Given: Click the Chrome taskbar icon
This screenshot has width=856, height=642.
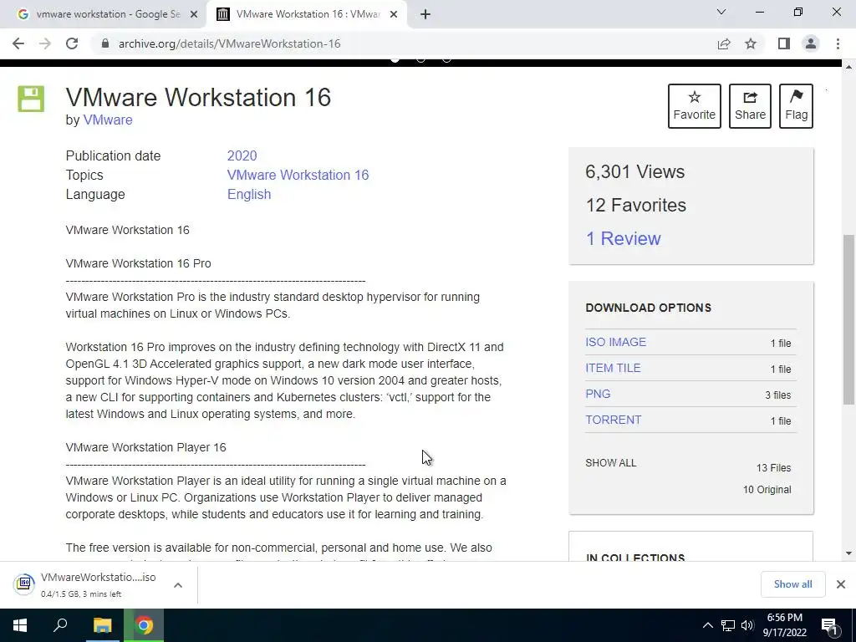Looking at the screenshot, I should (x=144, y=625).
